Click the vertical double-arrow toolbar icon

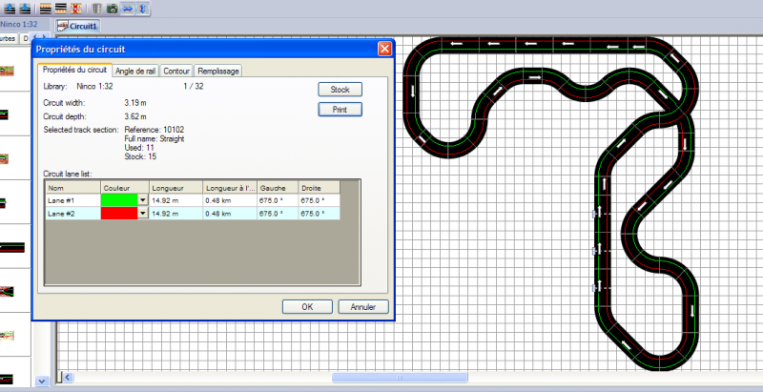142,7
